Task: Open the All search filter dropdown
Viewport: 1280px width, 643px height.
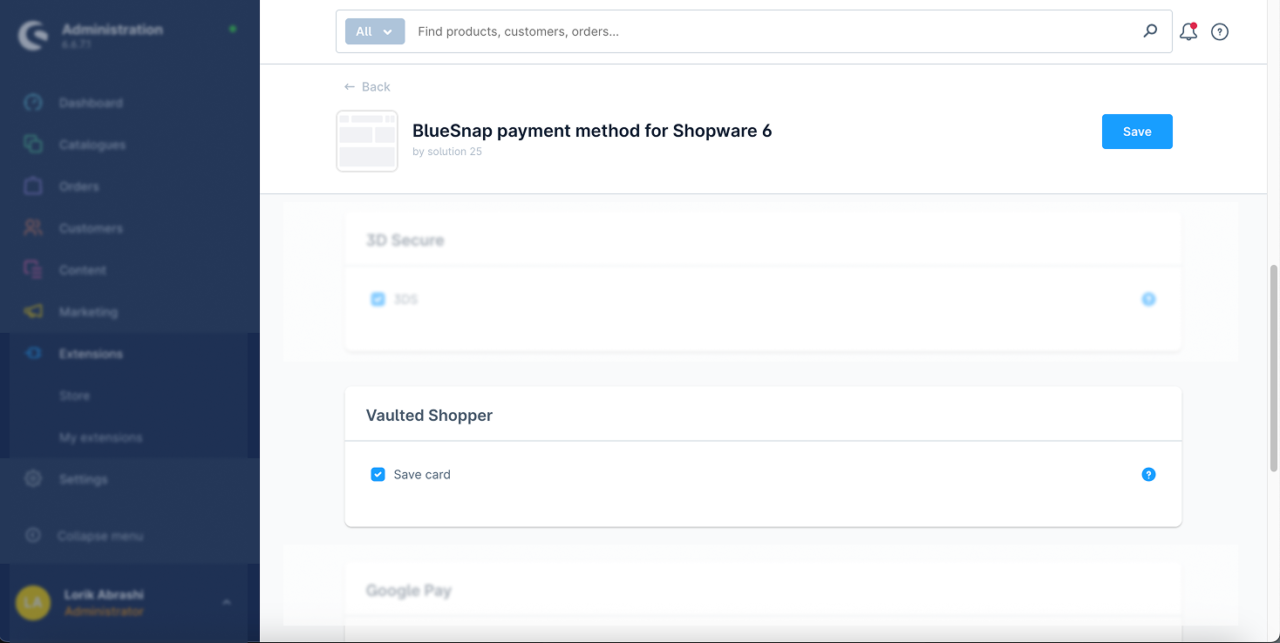Action: pyautogui.click(x=375, y=32)
